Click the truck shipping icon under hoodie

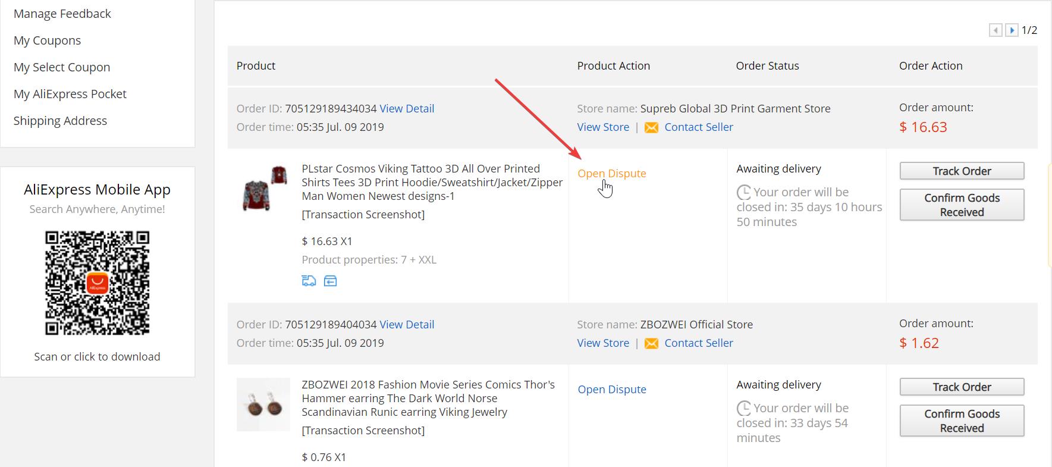[x=309, y=281]
